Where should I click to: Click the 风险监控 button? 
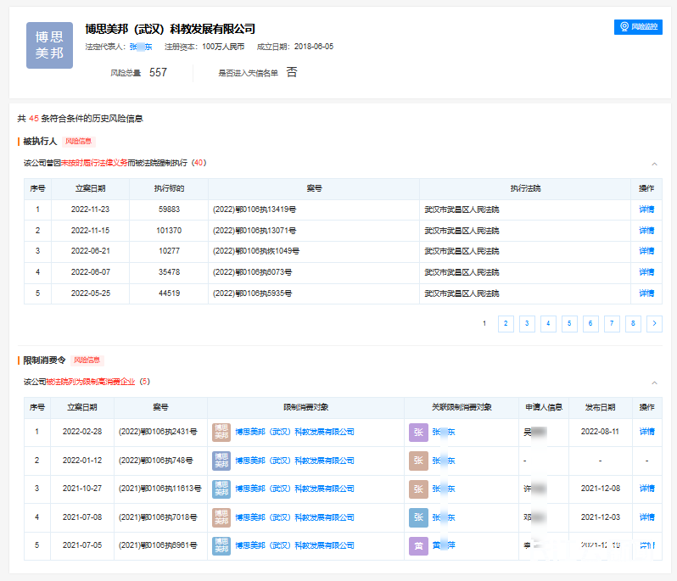pyautogui.click(x=638, y=27)
